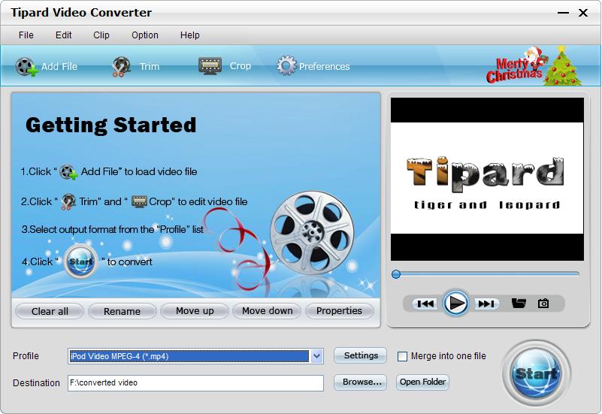The height and width of the screenshot is (414, 602).
Task: Select the Trim tool in toolbar
Action: (135, 66)
